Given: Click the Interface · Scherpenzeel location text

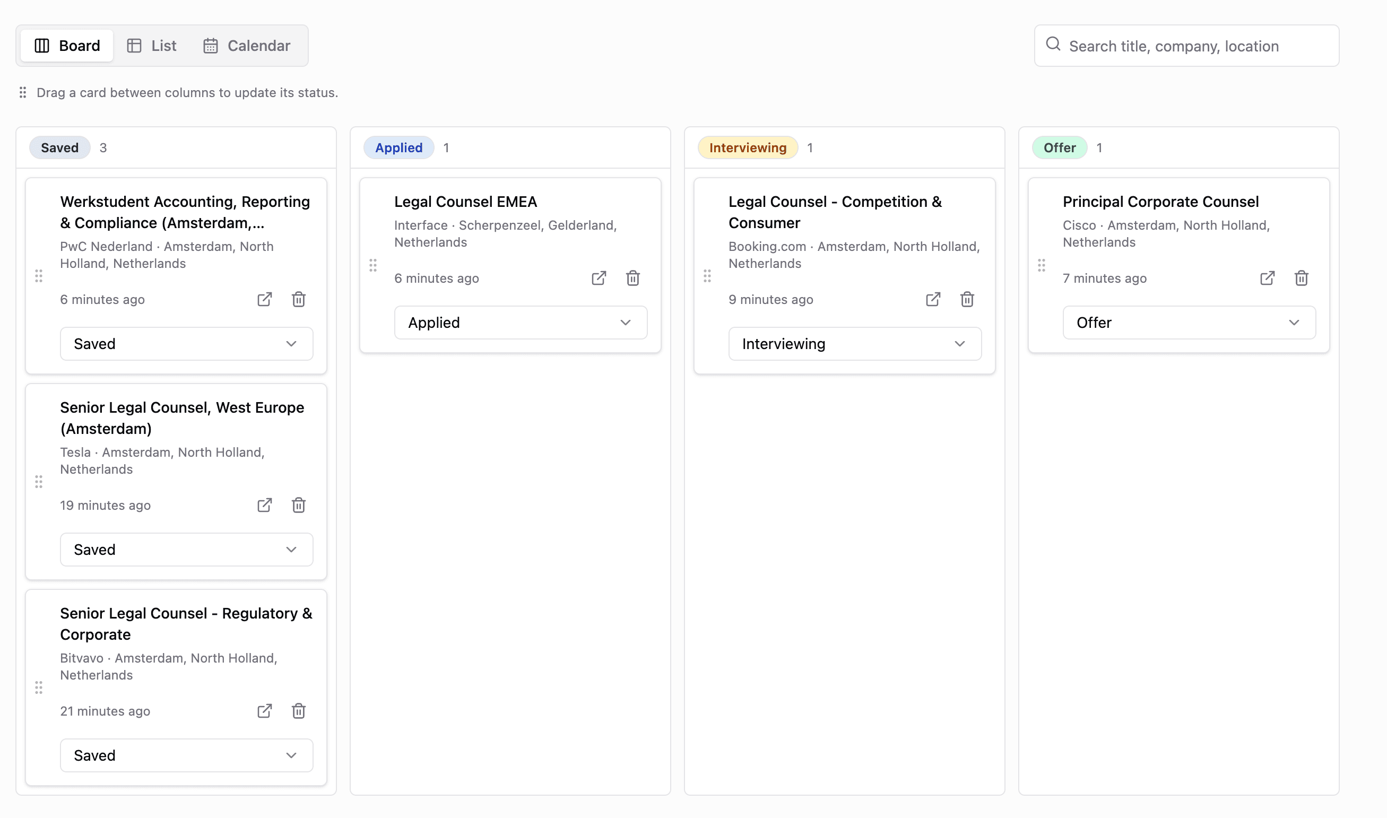Looking at the screenshot, I should click(x=505, y=234).
